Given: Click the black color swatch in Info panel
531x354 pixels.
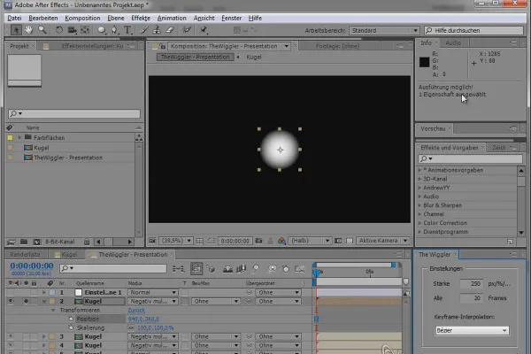Looking at the screenshot, I should (x=424, y=62).
